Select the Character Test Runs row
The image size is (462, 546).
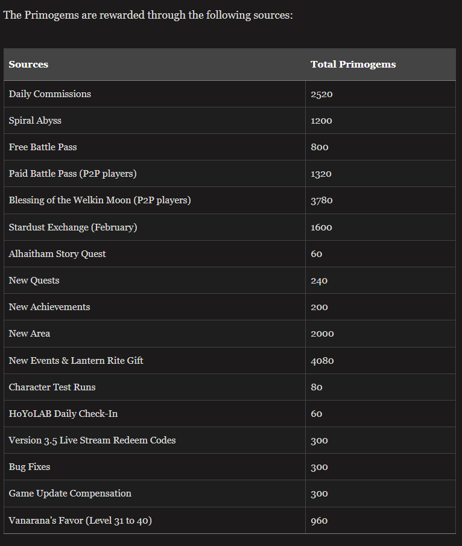[x=230, y=387]
